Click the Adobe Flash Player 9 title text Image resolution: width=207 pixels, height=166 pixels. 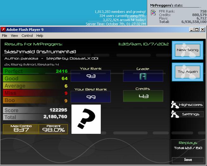point(25,30)
